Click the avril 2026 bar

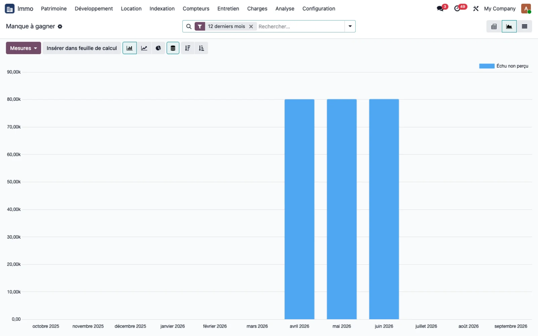[x=299, y=209]
